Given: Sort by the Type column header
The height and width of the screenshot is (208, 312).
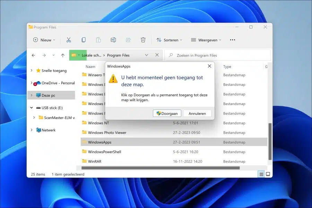Looking at the screenshot, I should click(227, 67).
